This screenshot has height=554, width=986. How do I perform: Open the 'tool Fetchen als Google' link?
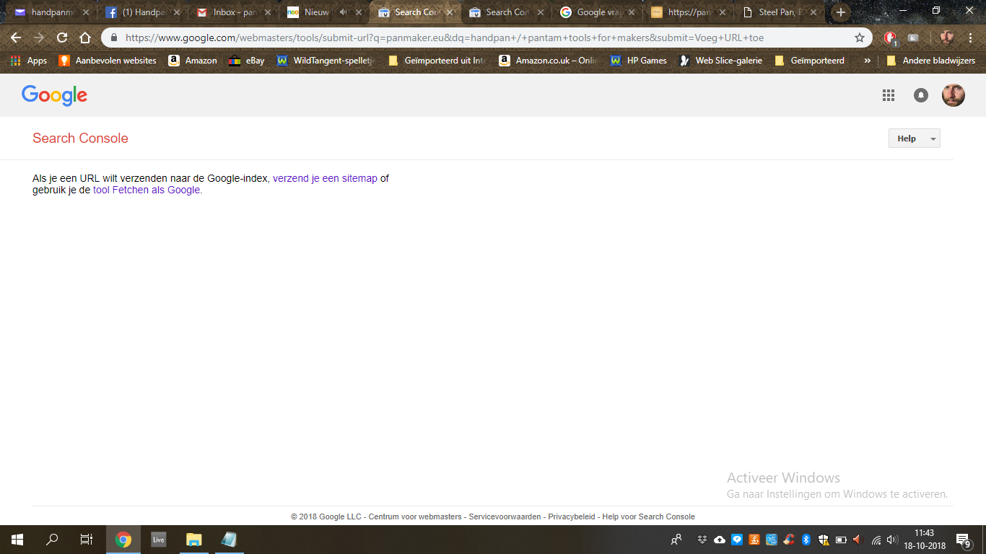[147, 190]
